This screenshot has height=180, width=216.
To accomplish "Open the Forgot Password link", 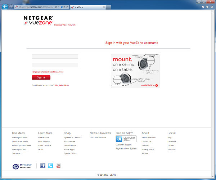I will point(56,72).
